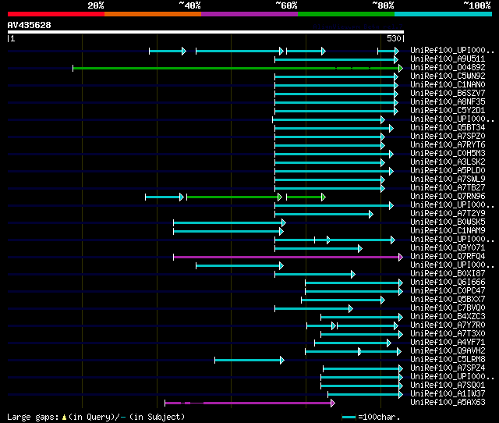The image size is (499, 423).
Task: Click the green alignment bar of UniRef100_O04892
Action: tap(238, 68)
